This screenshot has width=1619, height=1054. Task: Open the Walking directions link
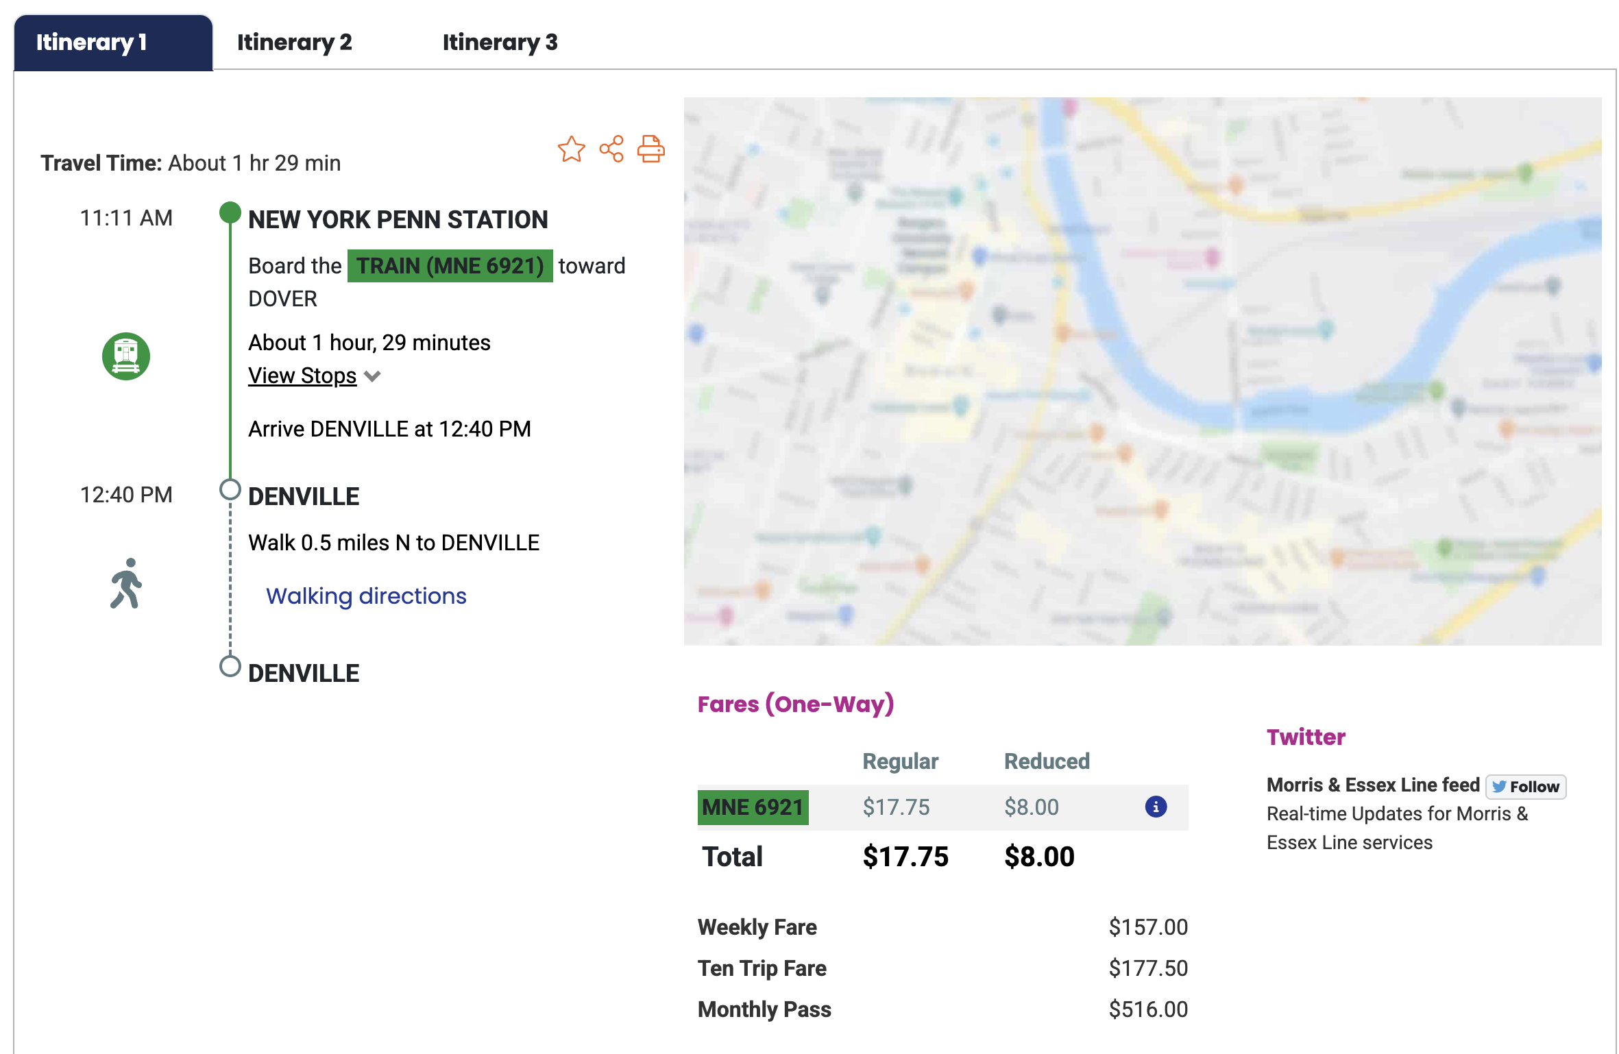pyautogui.click(x=366, y=596)
